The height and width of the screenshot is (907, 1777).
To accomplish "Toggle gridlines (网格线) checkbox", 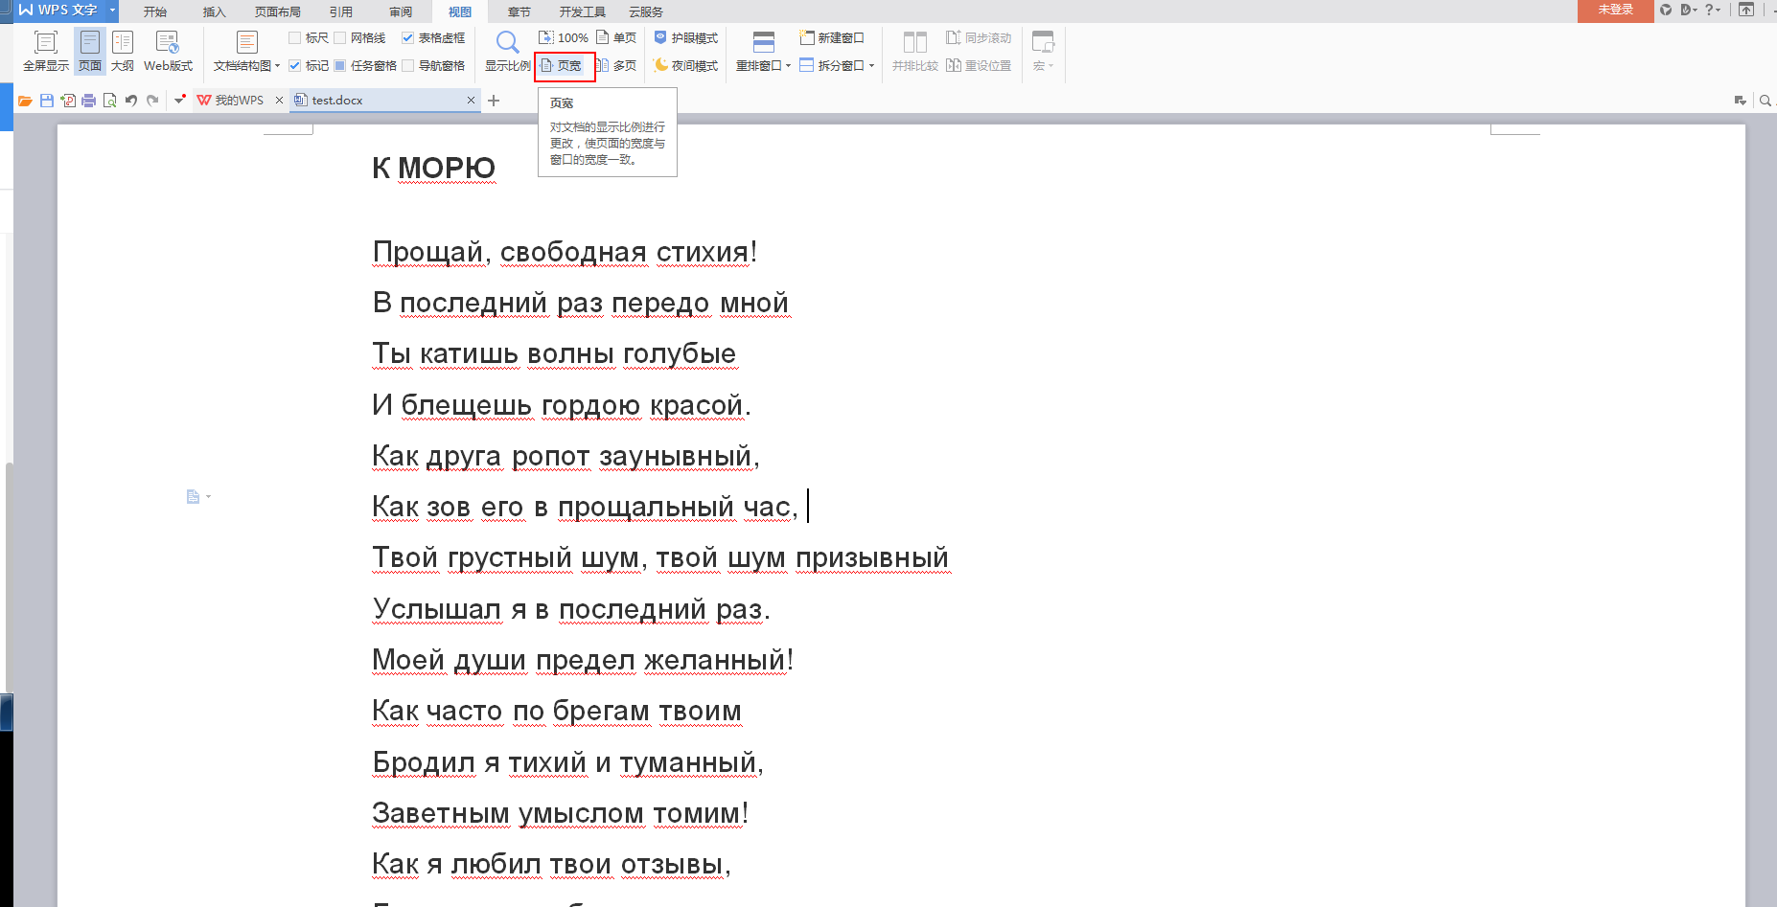I will 340,37.
